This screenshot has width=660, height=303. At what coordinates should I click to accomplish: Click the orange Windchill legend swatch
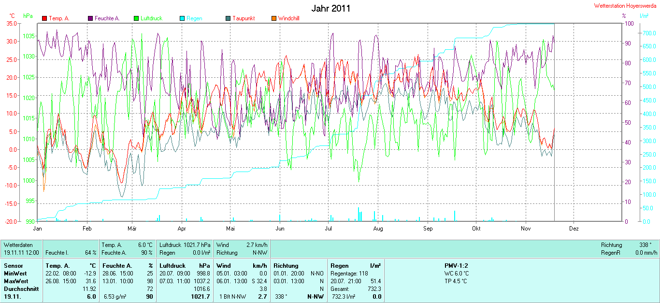(x=274, y=18)
